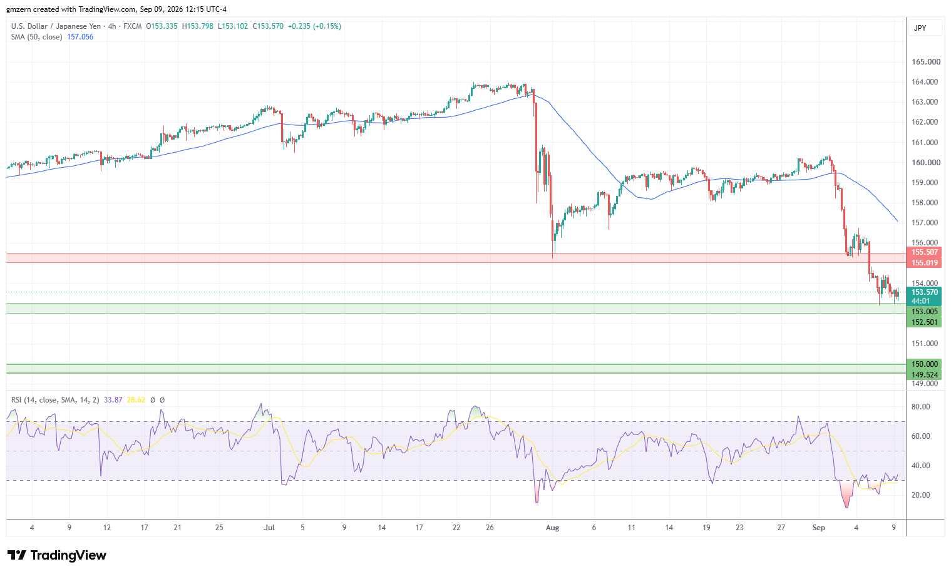Click the green 150.000 price label
Image resolution: width=951 pixels, height=574 pixels.
[924, 364]
